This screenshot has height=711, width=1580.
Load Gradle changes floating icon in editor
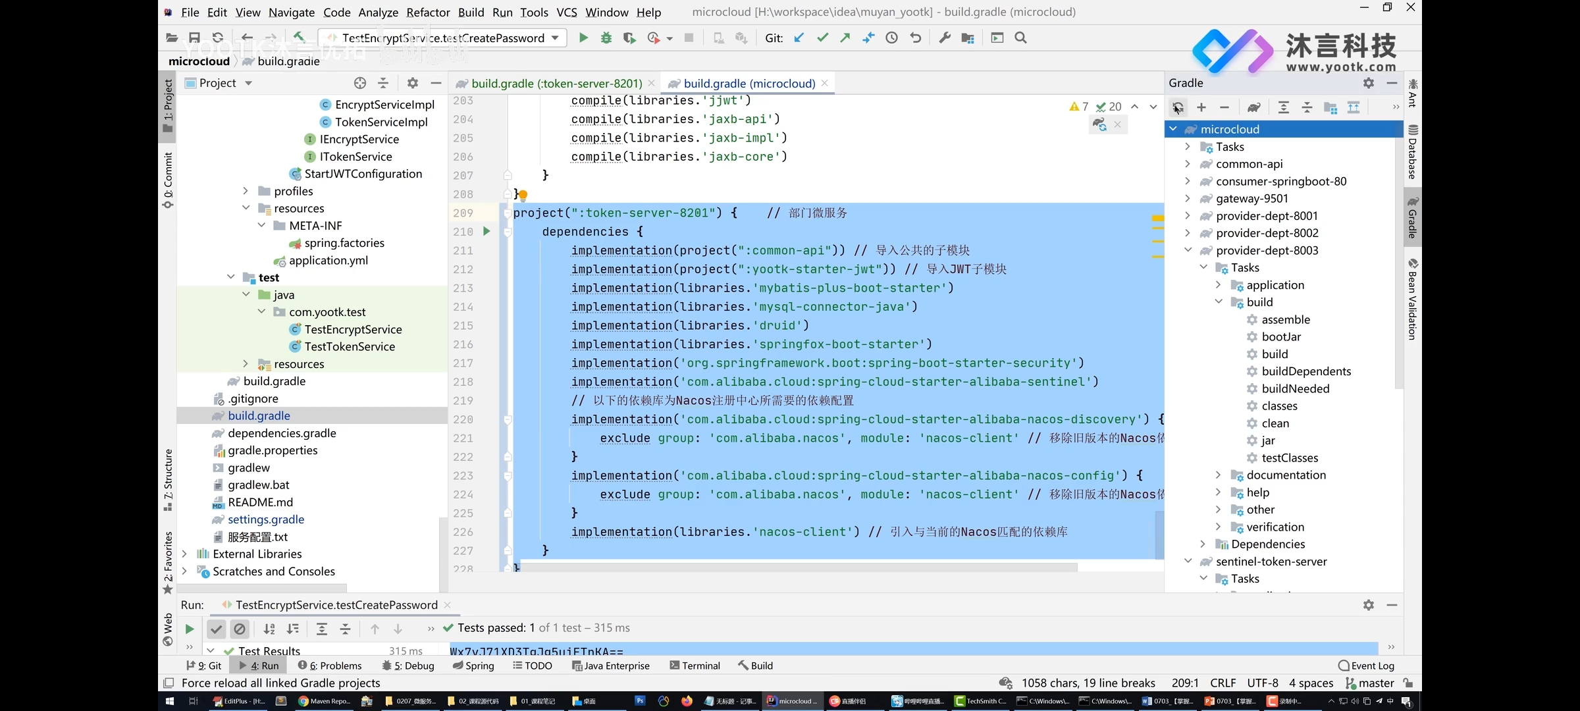[x=1099, y=124]
